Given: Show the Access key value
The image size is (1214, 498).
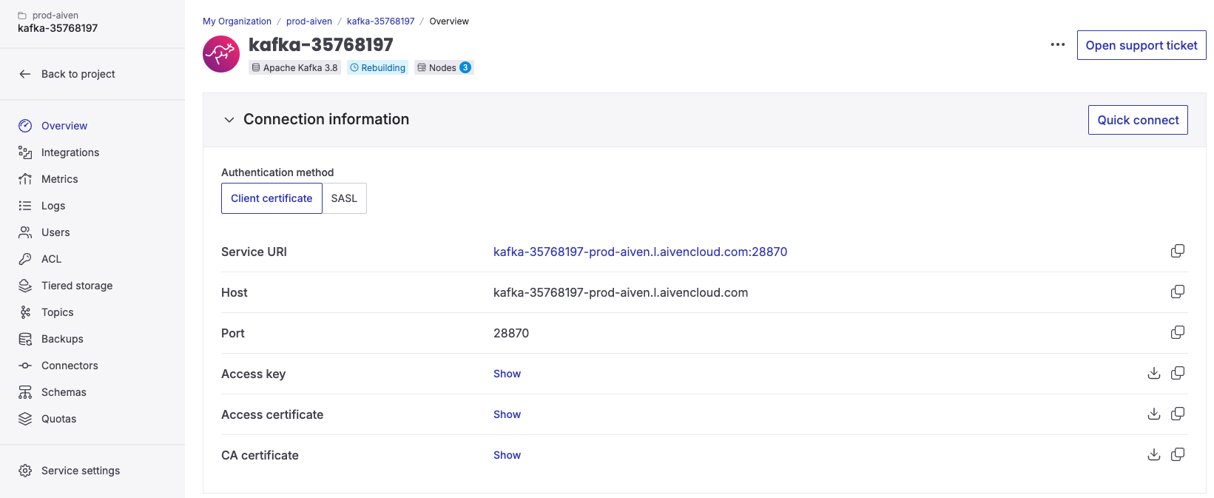Looking at the screenshot, I should coord(507,374).
